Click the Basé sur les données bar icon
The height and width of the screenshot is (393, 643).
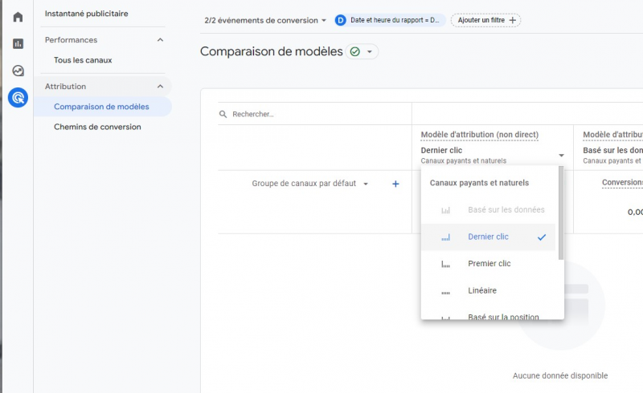(446, 210)
